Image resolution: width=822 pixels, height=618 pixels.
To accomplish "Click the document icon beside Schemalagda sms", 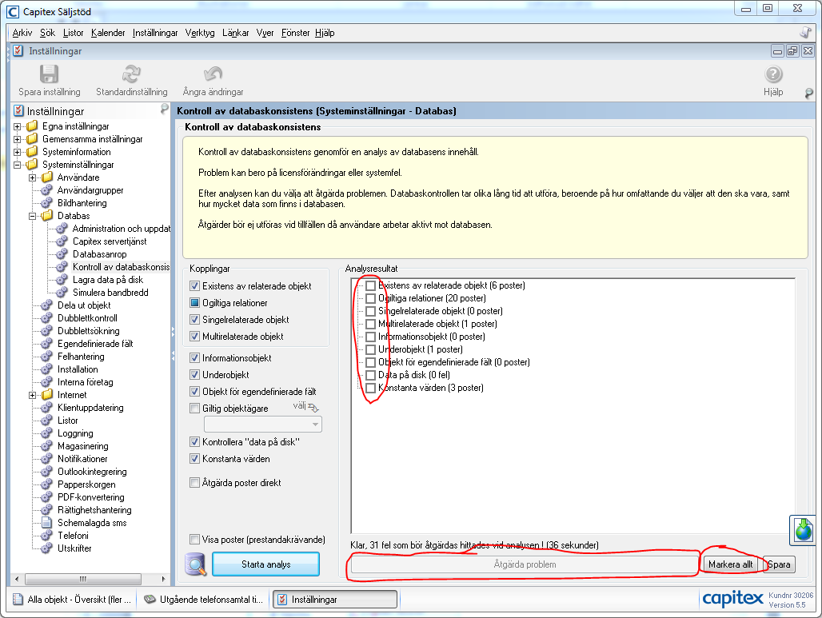I will (x=46, y=523).
